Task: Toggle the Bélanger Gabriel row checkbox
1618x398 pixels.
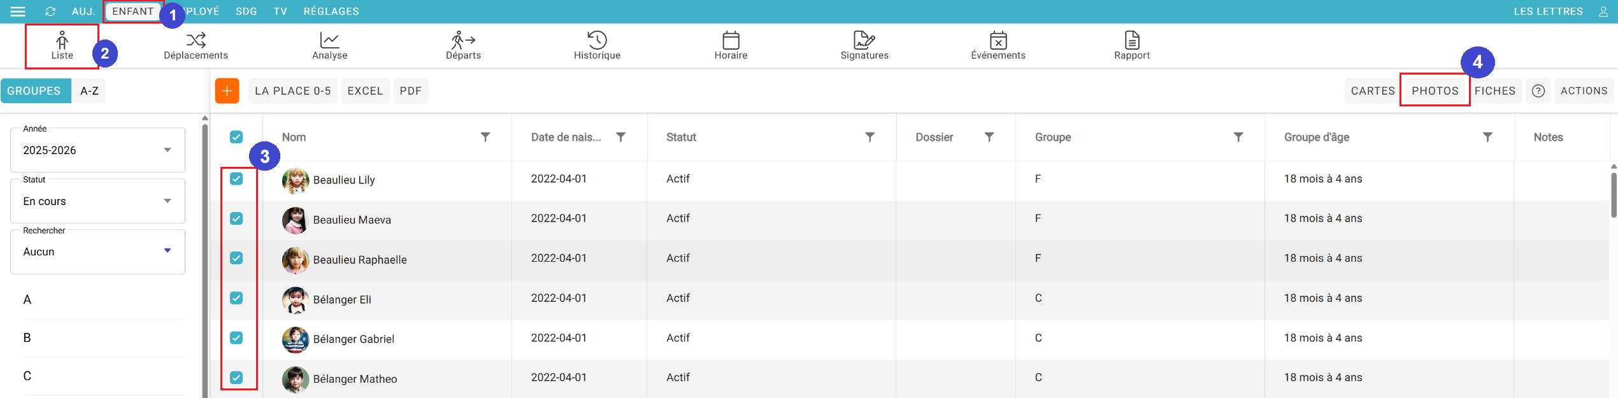Action: (236, 338)
